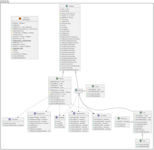This screenshot has width=154, height=150.
Task: Click 'add(obj : HObject)' in HufsProgram
Action: pyautogui.click(x=19, y=23)
